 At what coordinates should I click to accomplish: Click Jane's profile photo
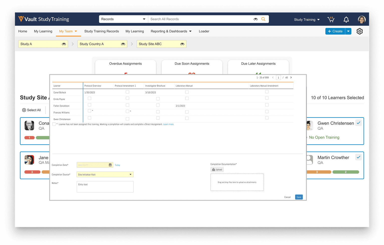[29, 160]
